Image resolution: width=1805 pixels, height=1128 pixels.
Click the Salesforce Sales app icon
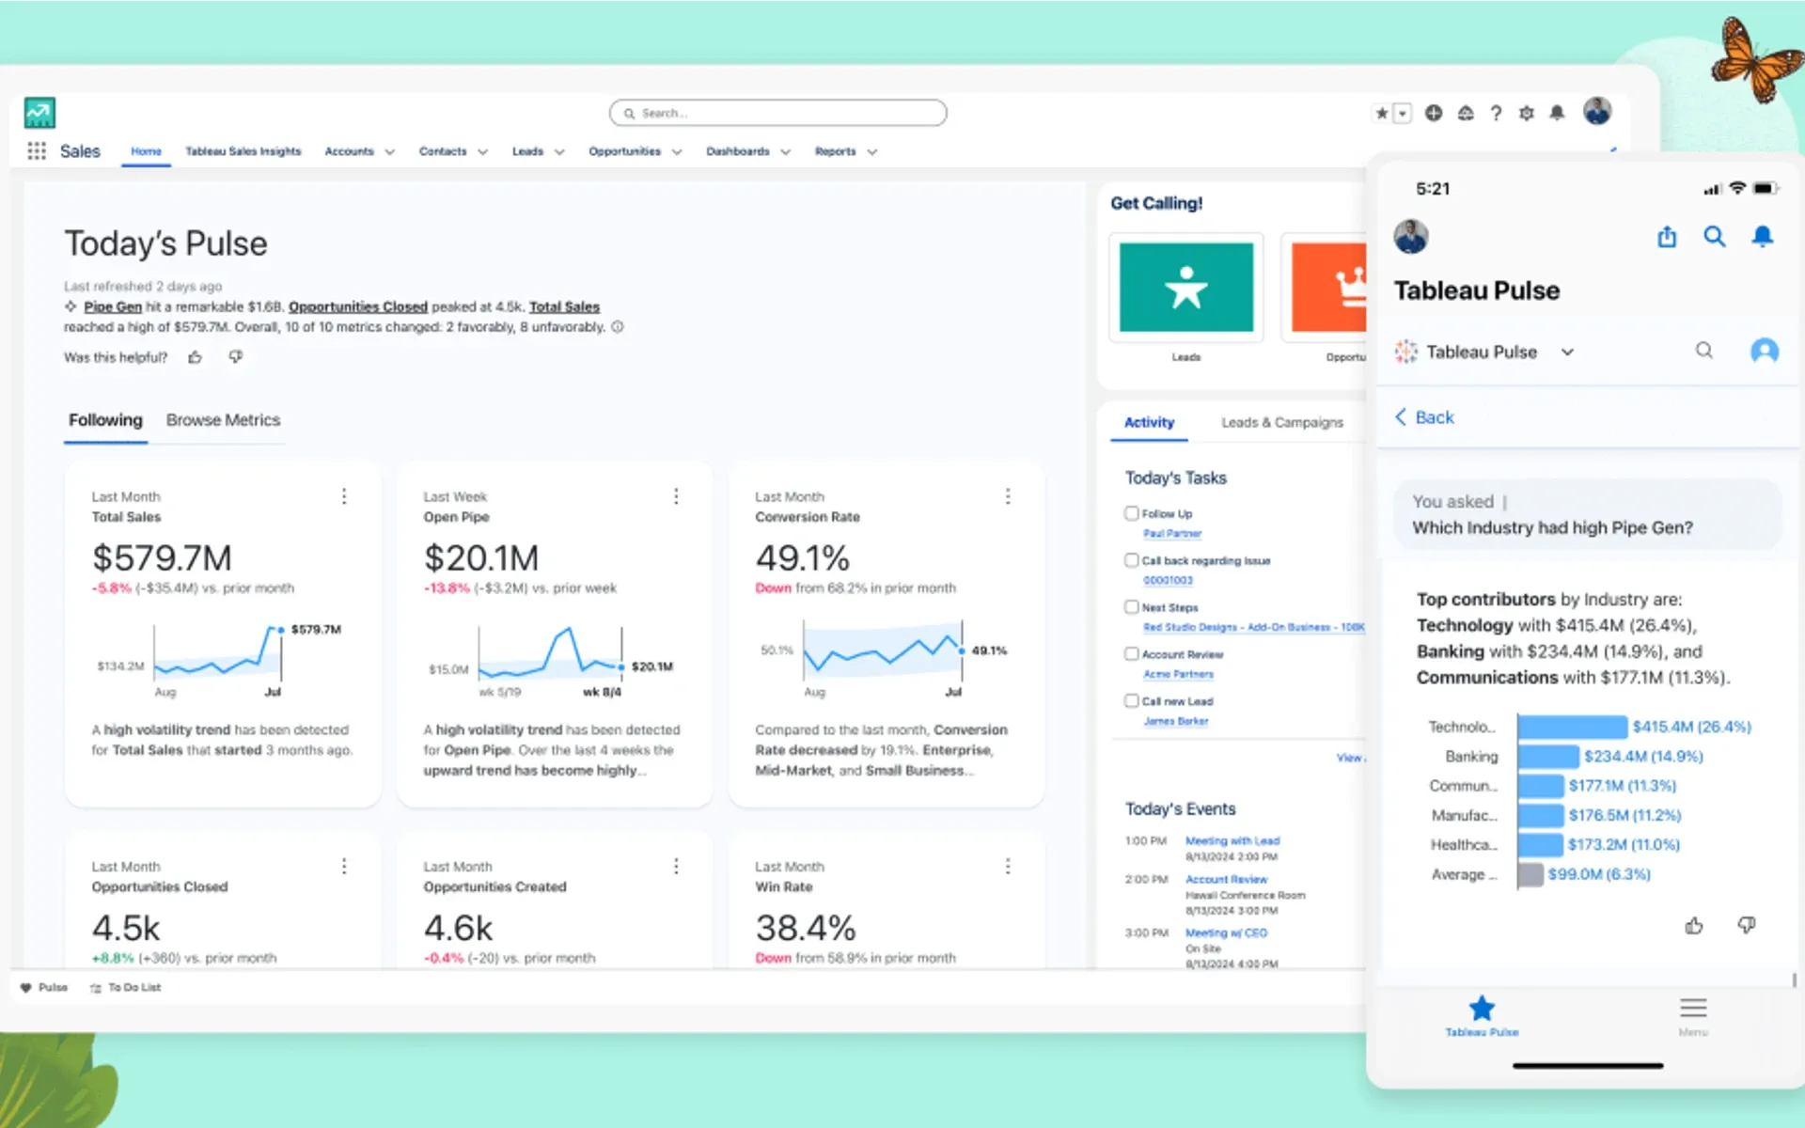[39, 112]
